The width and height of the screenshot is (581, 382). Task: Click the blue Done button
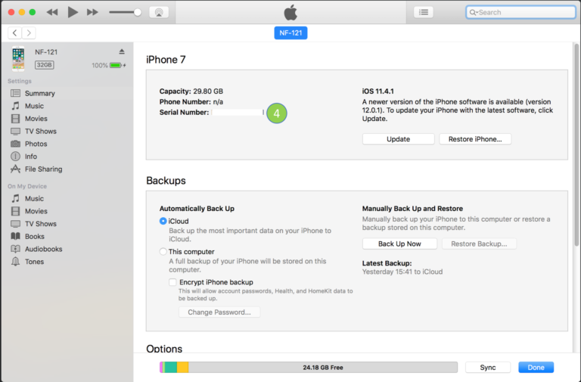point(536,367)
